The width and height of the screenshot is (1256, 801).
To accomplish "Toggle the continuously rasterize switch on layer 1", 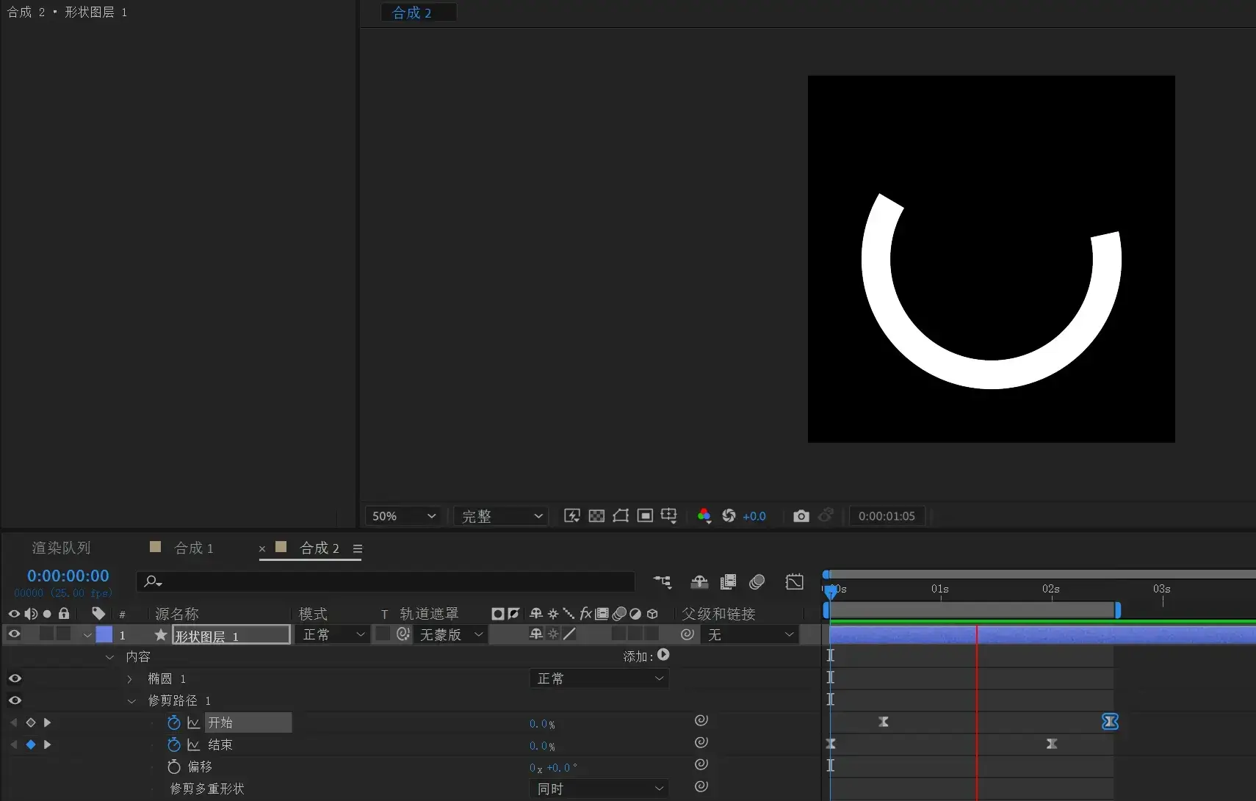I will (x=553, y=634).
